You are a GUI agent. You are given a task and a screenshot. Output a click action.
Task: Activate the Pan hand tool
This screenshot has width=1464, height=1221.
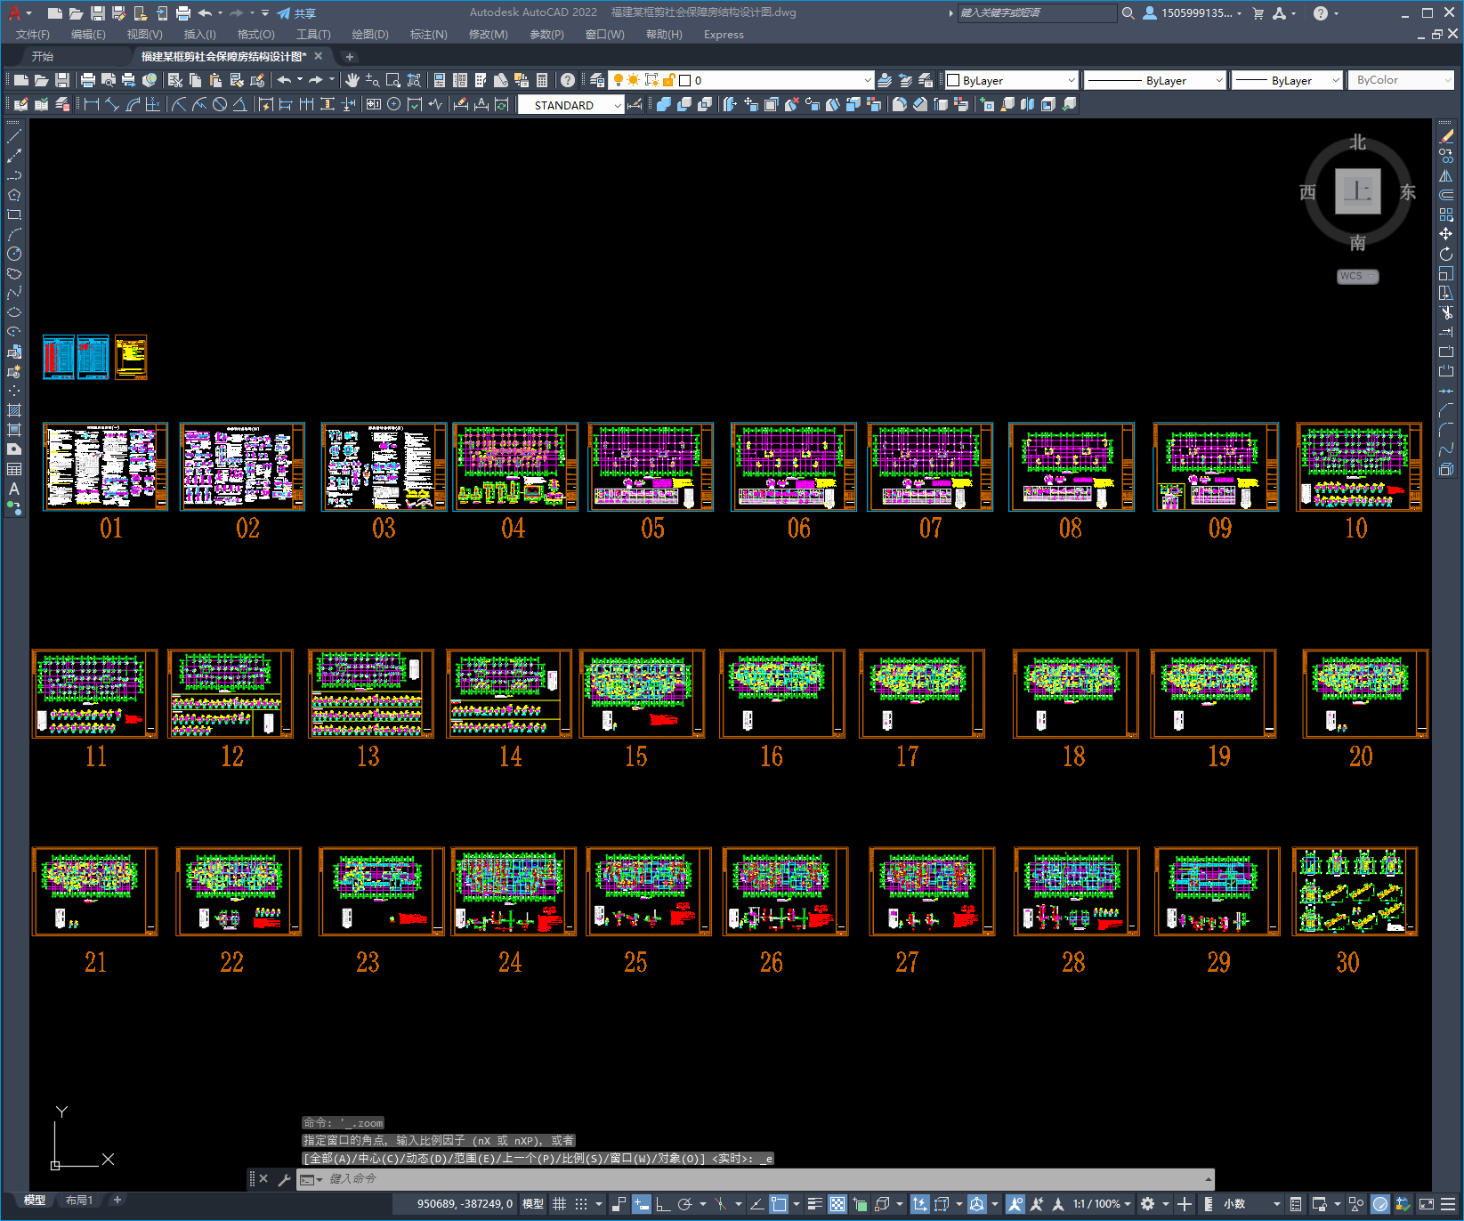(352, 80)
